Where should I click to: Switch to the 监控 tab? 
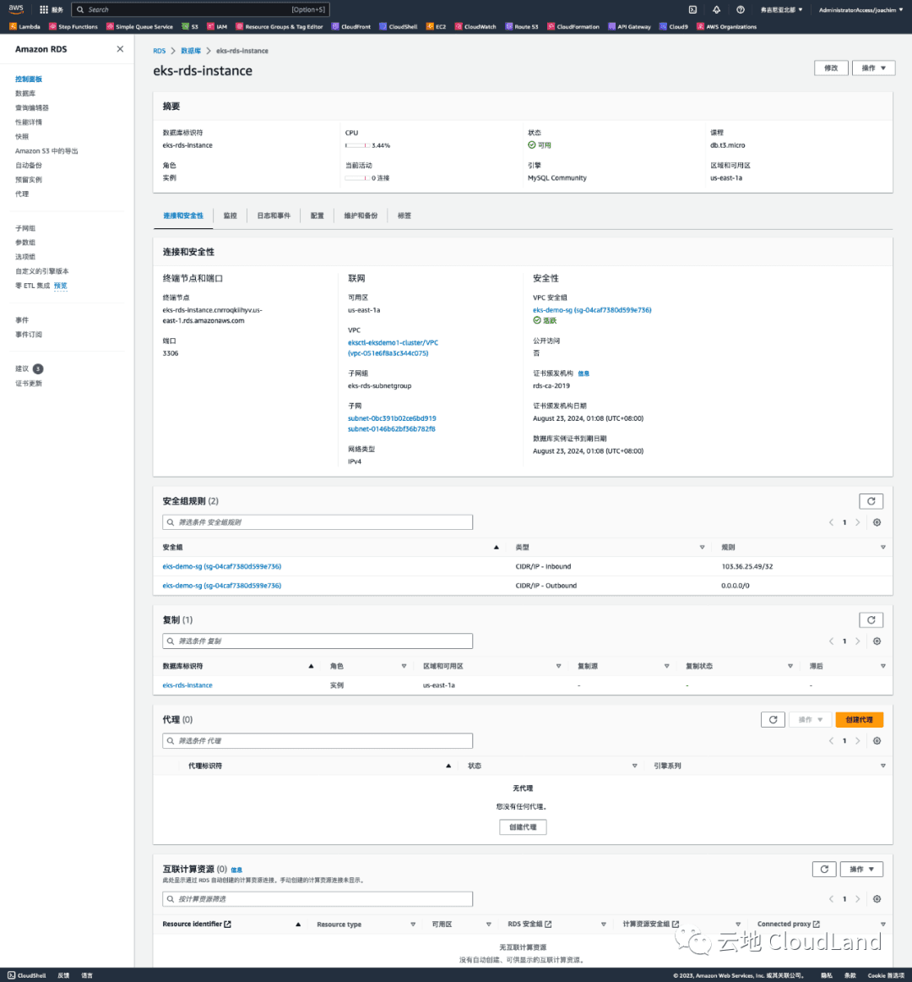click(231, 215)
